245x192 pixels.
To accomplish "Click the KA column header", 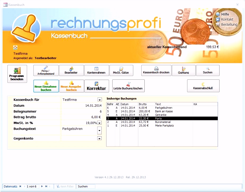I will 205,104.
